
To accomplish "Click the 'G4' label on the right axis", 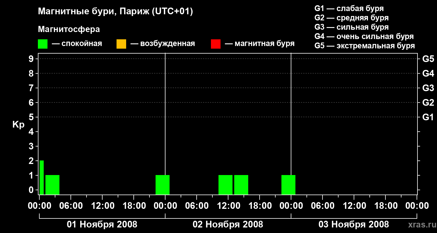I will pyautogui.click(x=428, y=73).
